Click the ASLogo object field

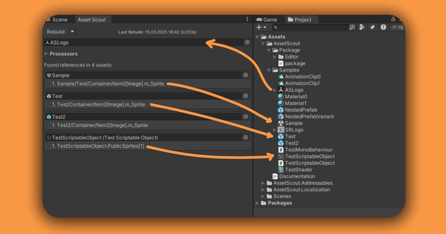click(x=148, y=42)
